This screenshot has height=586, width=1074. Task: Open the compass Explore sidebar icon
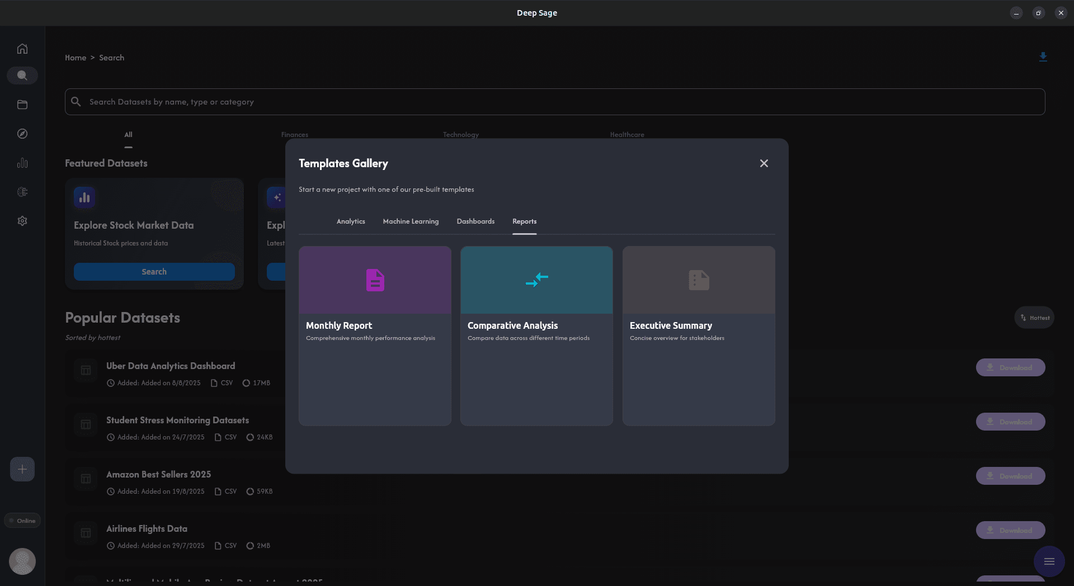coord(22,134)
